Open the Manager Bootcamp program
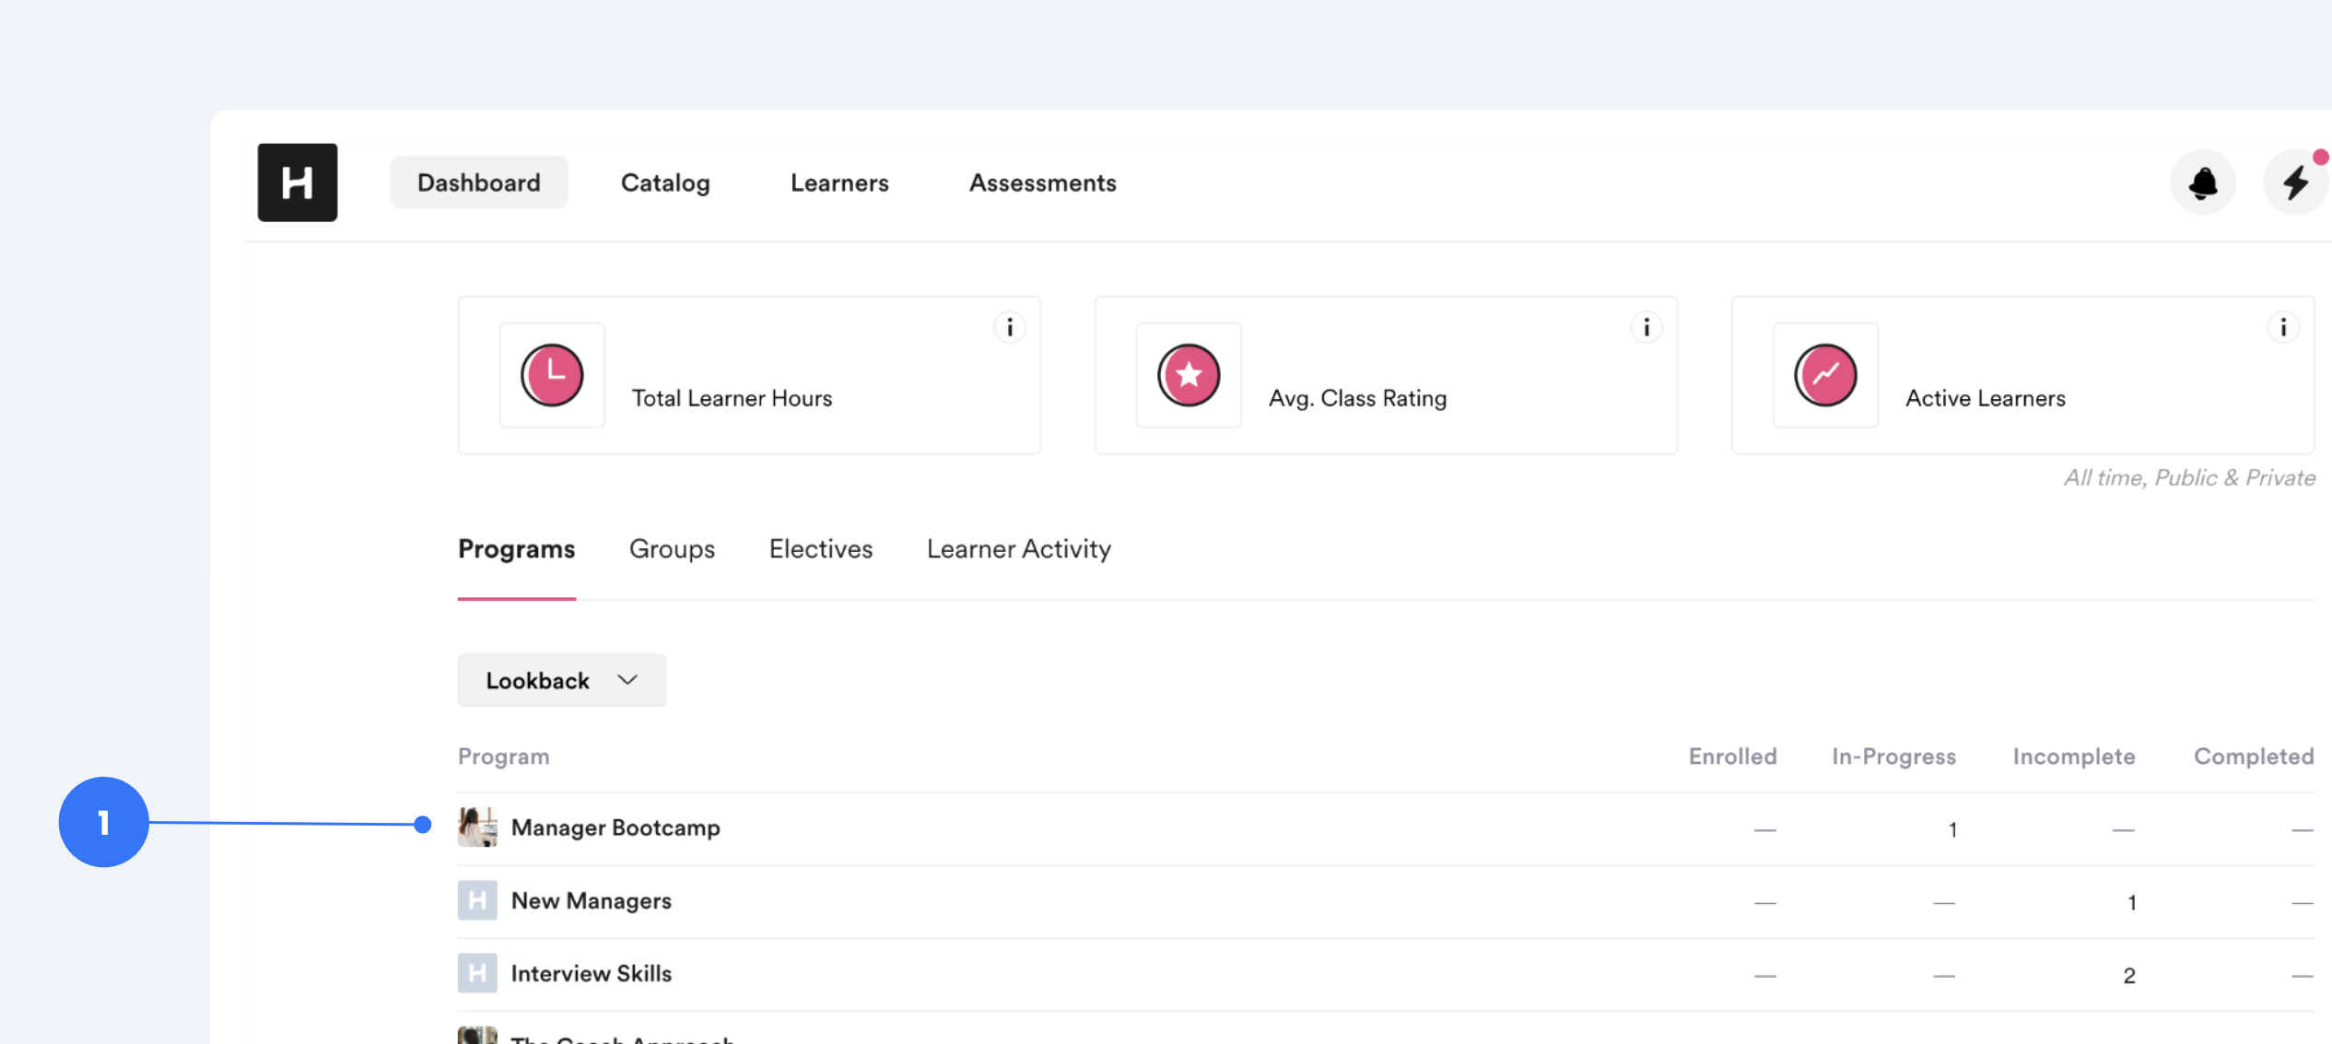This screenshot has width=2332, height=1044. coord(615,827)
